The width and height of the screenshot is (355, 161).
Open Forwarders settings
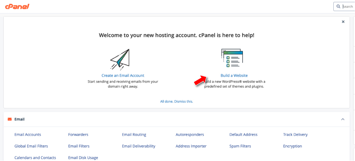pos(78,134)
